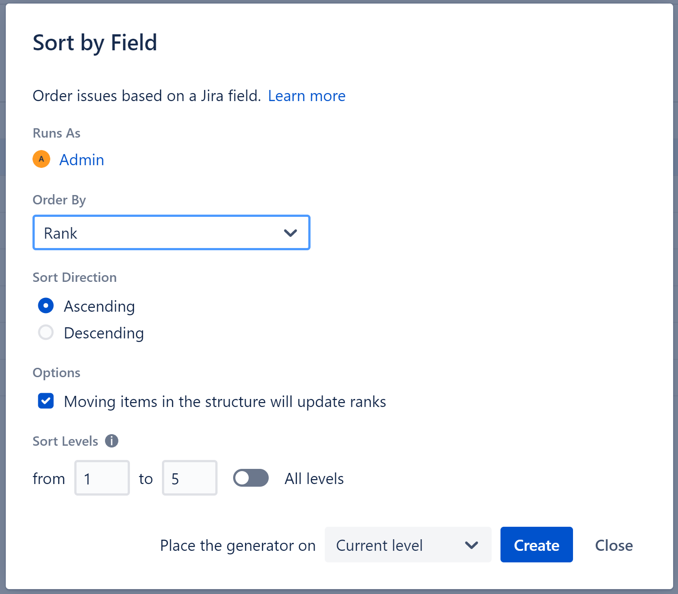This screenshot has height=594, width=678.
Task: Click the to sort level input field
Action: click(x=190, y=478)
